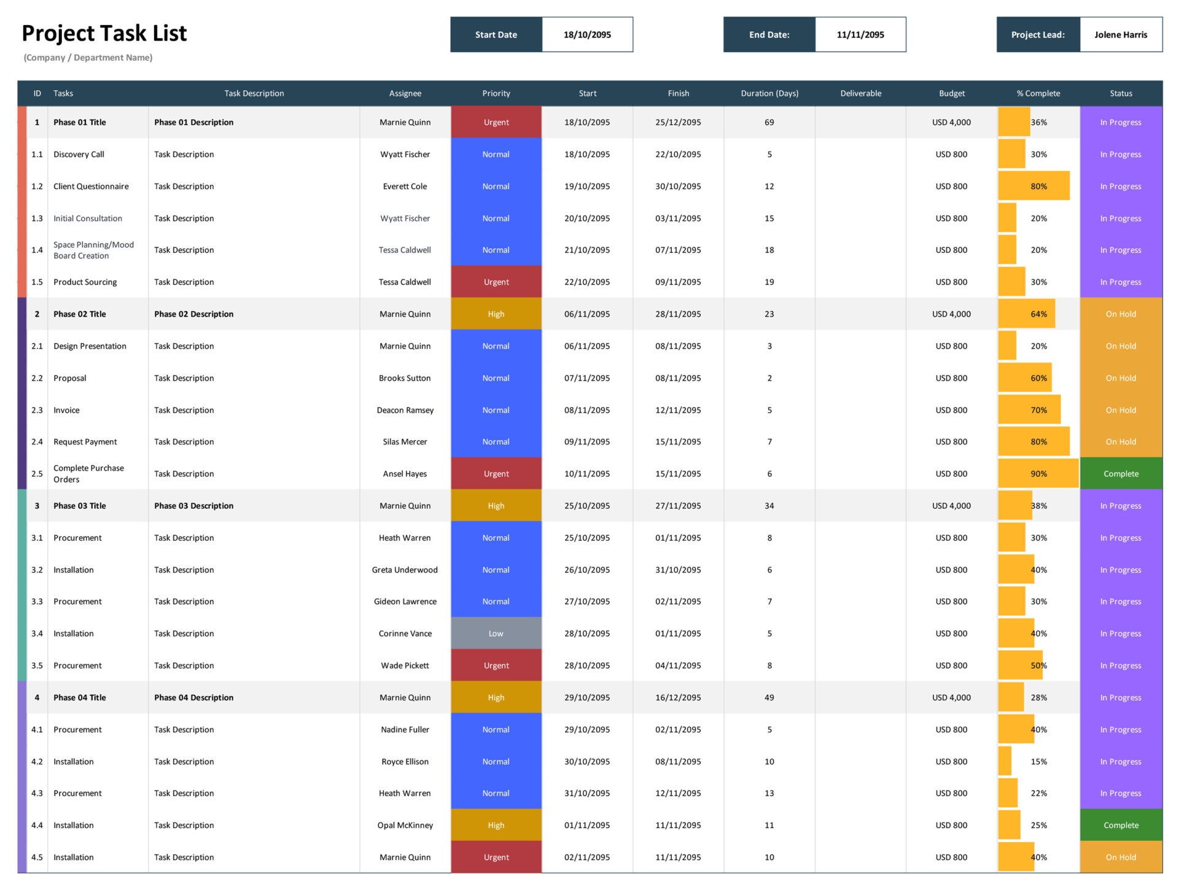The height and width of the screenshot is (890, 1179).
Task: Click the Priority column header
Action: coord(496,93)
